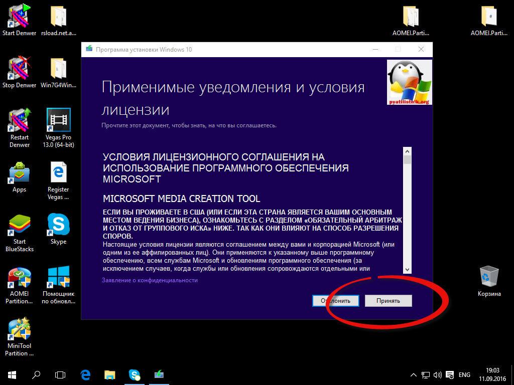Close the Windows 10 setup window
Image resolution: width=514 pixels, height=385 pixels.
421,50
